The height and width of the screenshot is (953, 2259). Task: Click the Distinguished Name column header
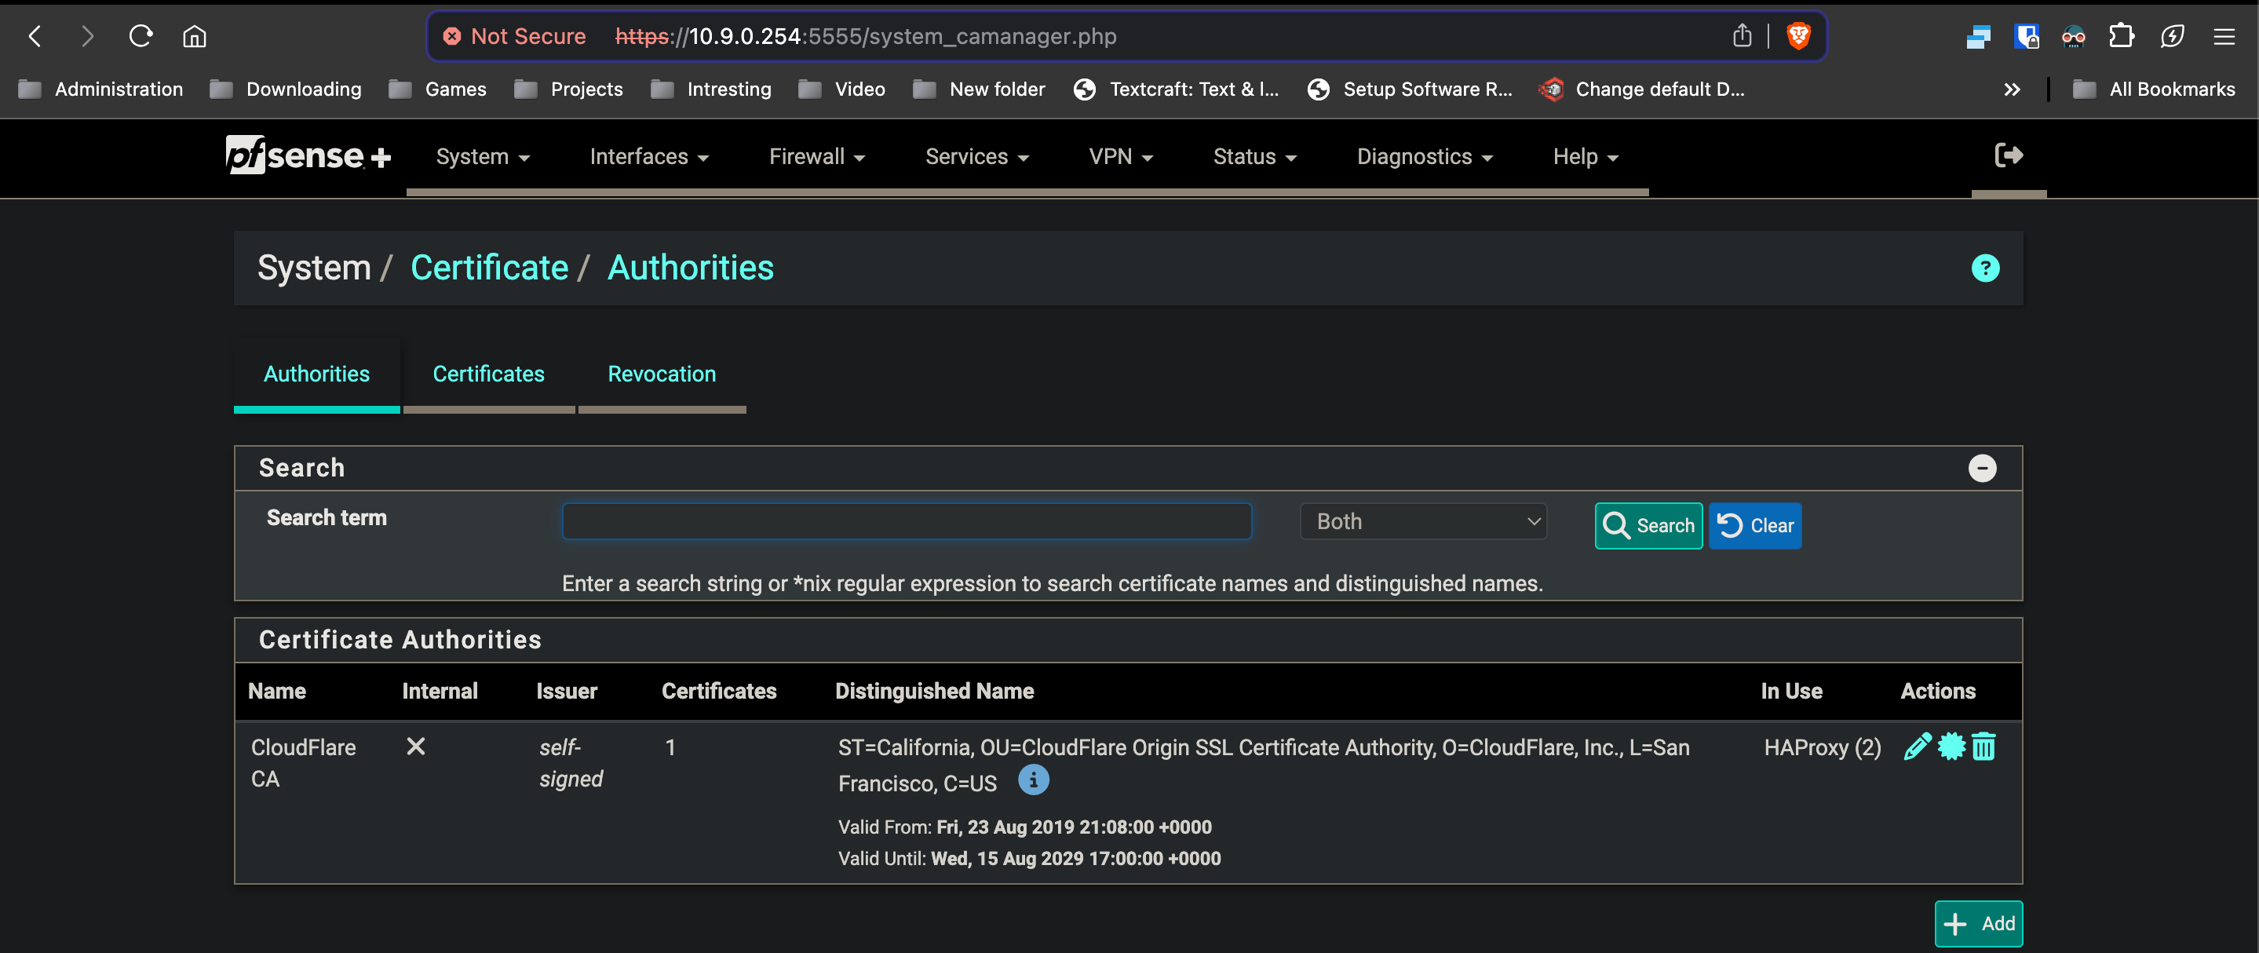click(934, 692)
